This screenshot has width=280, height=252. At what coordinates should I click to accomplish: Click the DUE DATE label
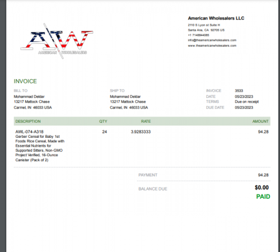pos(215,108)
